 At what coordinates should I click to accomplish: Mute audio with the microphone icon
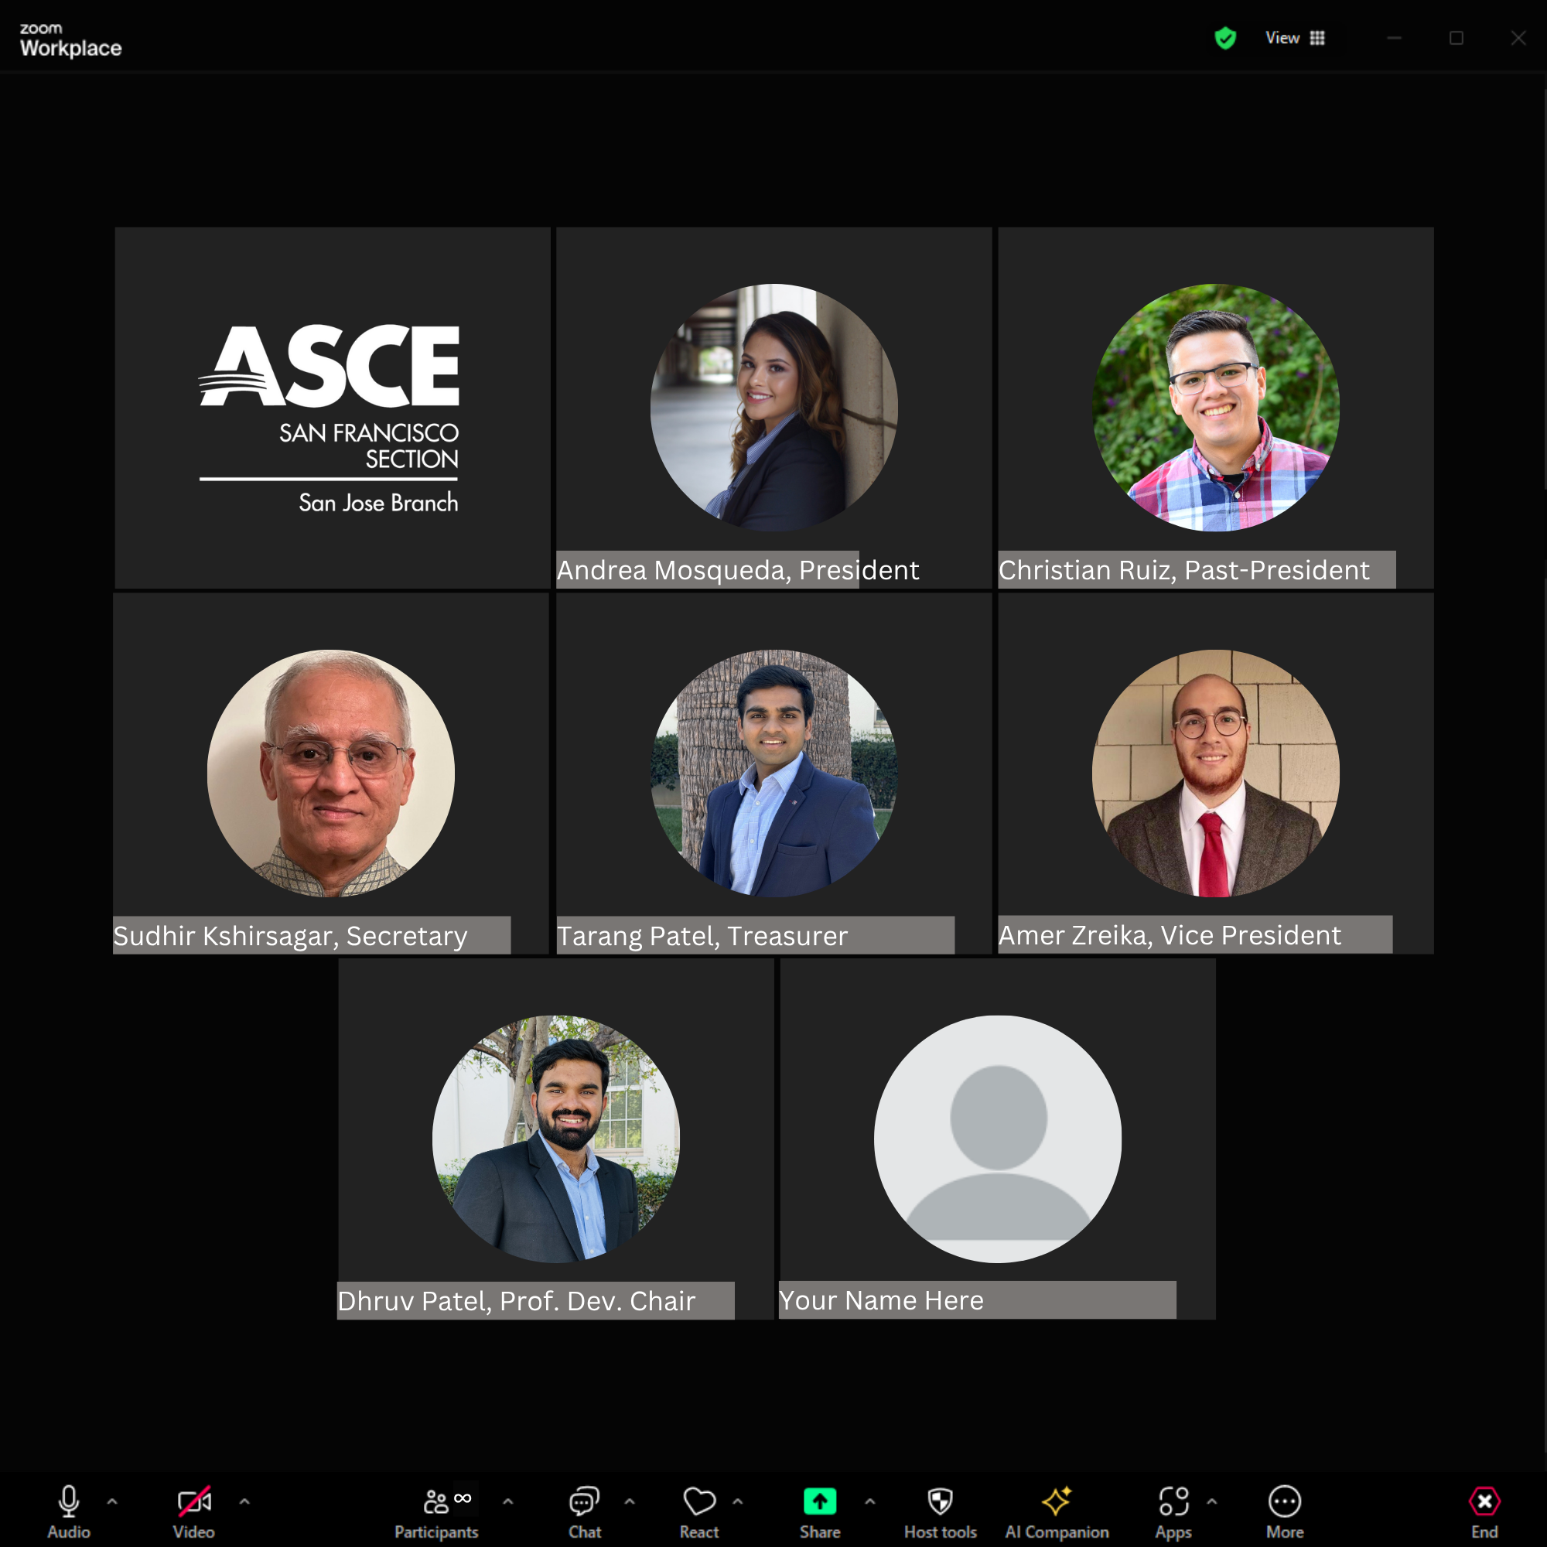[x=69, y=1501]
